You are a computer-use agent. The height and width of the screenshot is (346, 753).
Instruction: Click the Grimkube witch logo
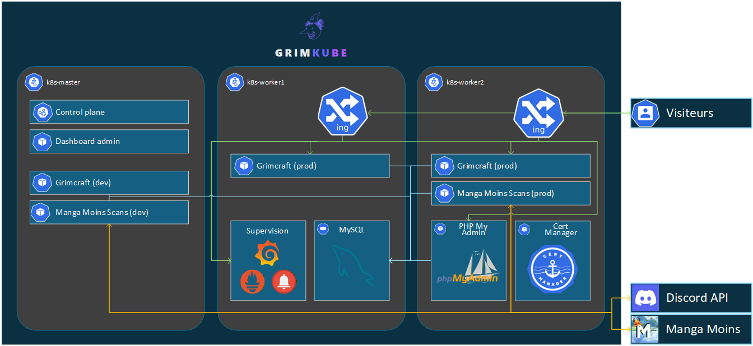pos(312,28)
